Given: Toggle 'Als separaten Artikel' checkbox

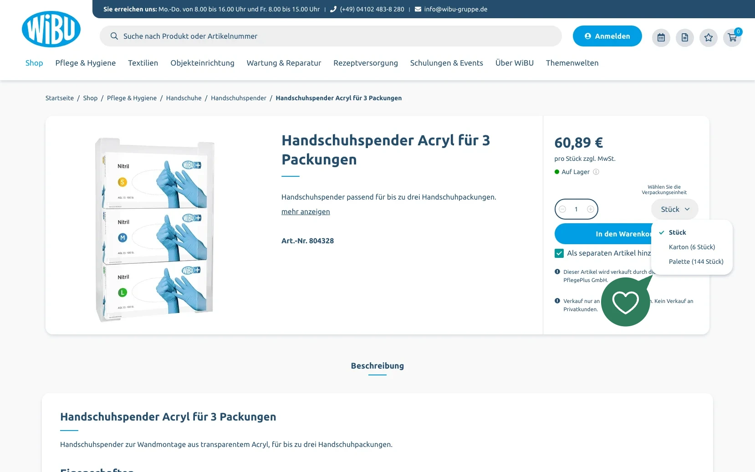Looking at the screenshot, I should tap(559, 253).
